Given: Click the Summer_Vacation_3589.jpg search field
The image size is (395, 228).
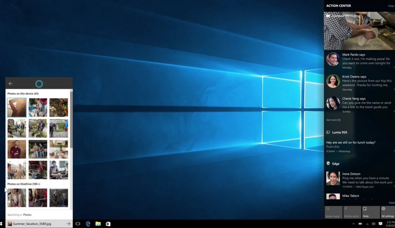Looking at the screenshot, I should point(36,224).
